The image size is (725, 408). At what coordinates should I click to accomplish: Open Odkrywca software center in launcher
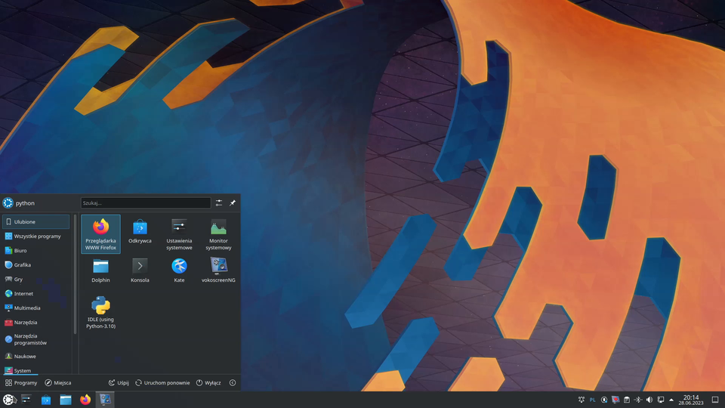point(140,232)
